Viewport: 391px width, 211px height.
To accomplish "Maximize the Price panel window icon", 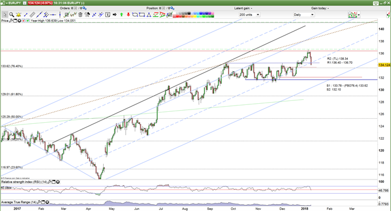I will click(x=15, y=21).
